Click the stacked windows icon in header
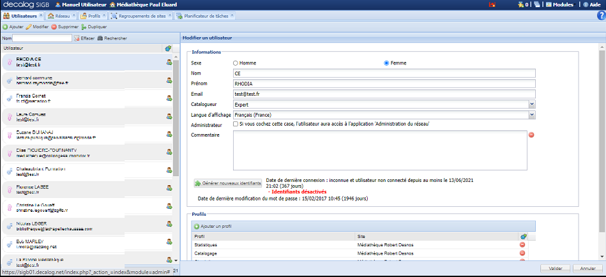The width and height of the screenshot is (606, 277). pyautogui.click(x=537, y=4)
